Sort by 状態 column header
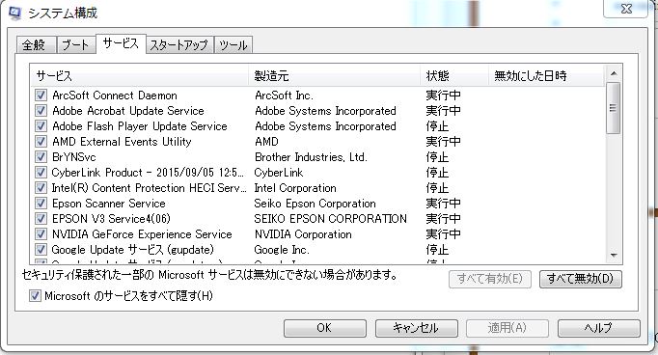This screenshot has height=355, width=658. [x=454, y=76]
